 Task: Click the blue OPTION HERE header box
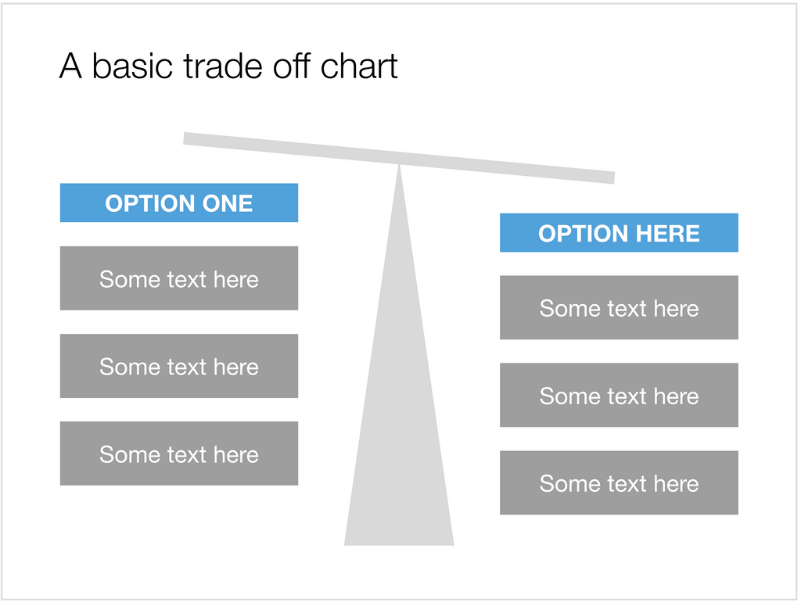tap(619, 233)
